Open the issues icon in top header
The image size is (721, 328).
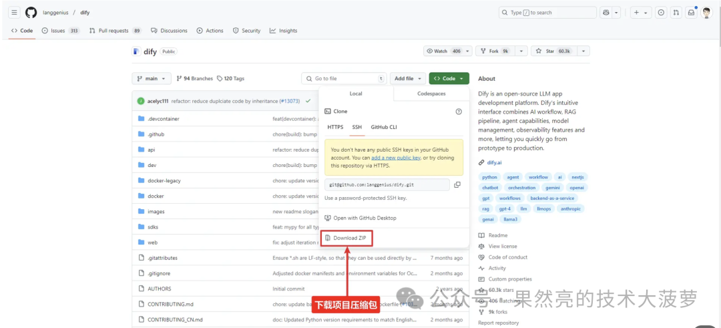pyautogui.click(x=661, y=13)
